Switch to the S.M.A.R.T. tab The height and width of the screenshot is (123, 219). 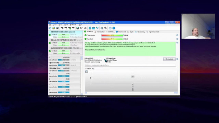tap(110, 32)
